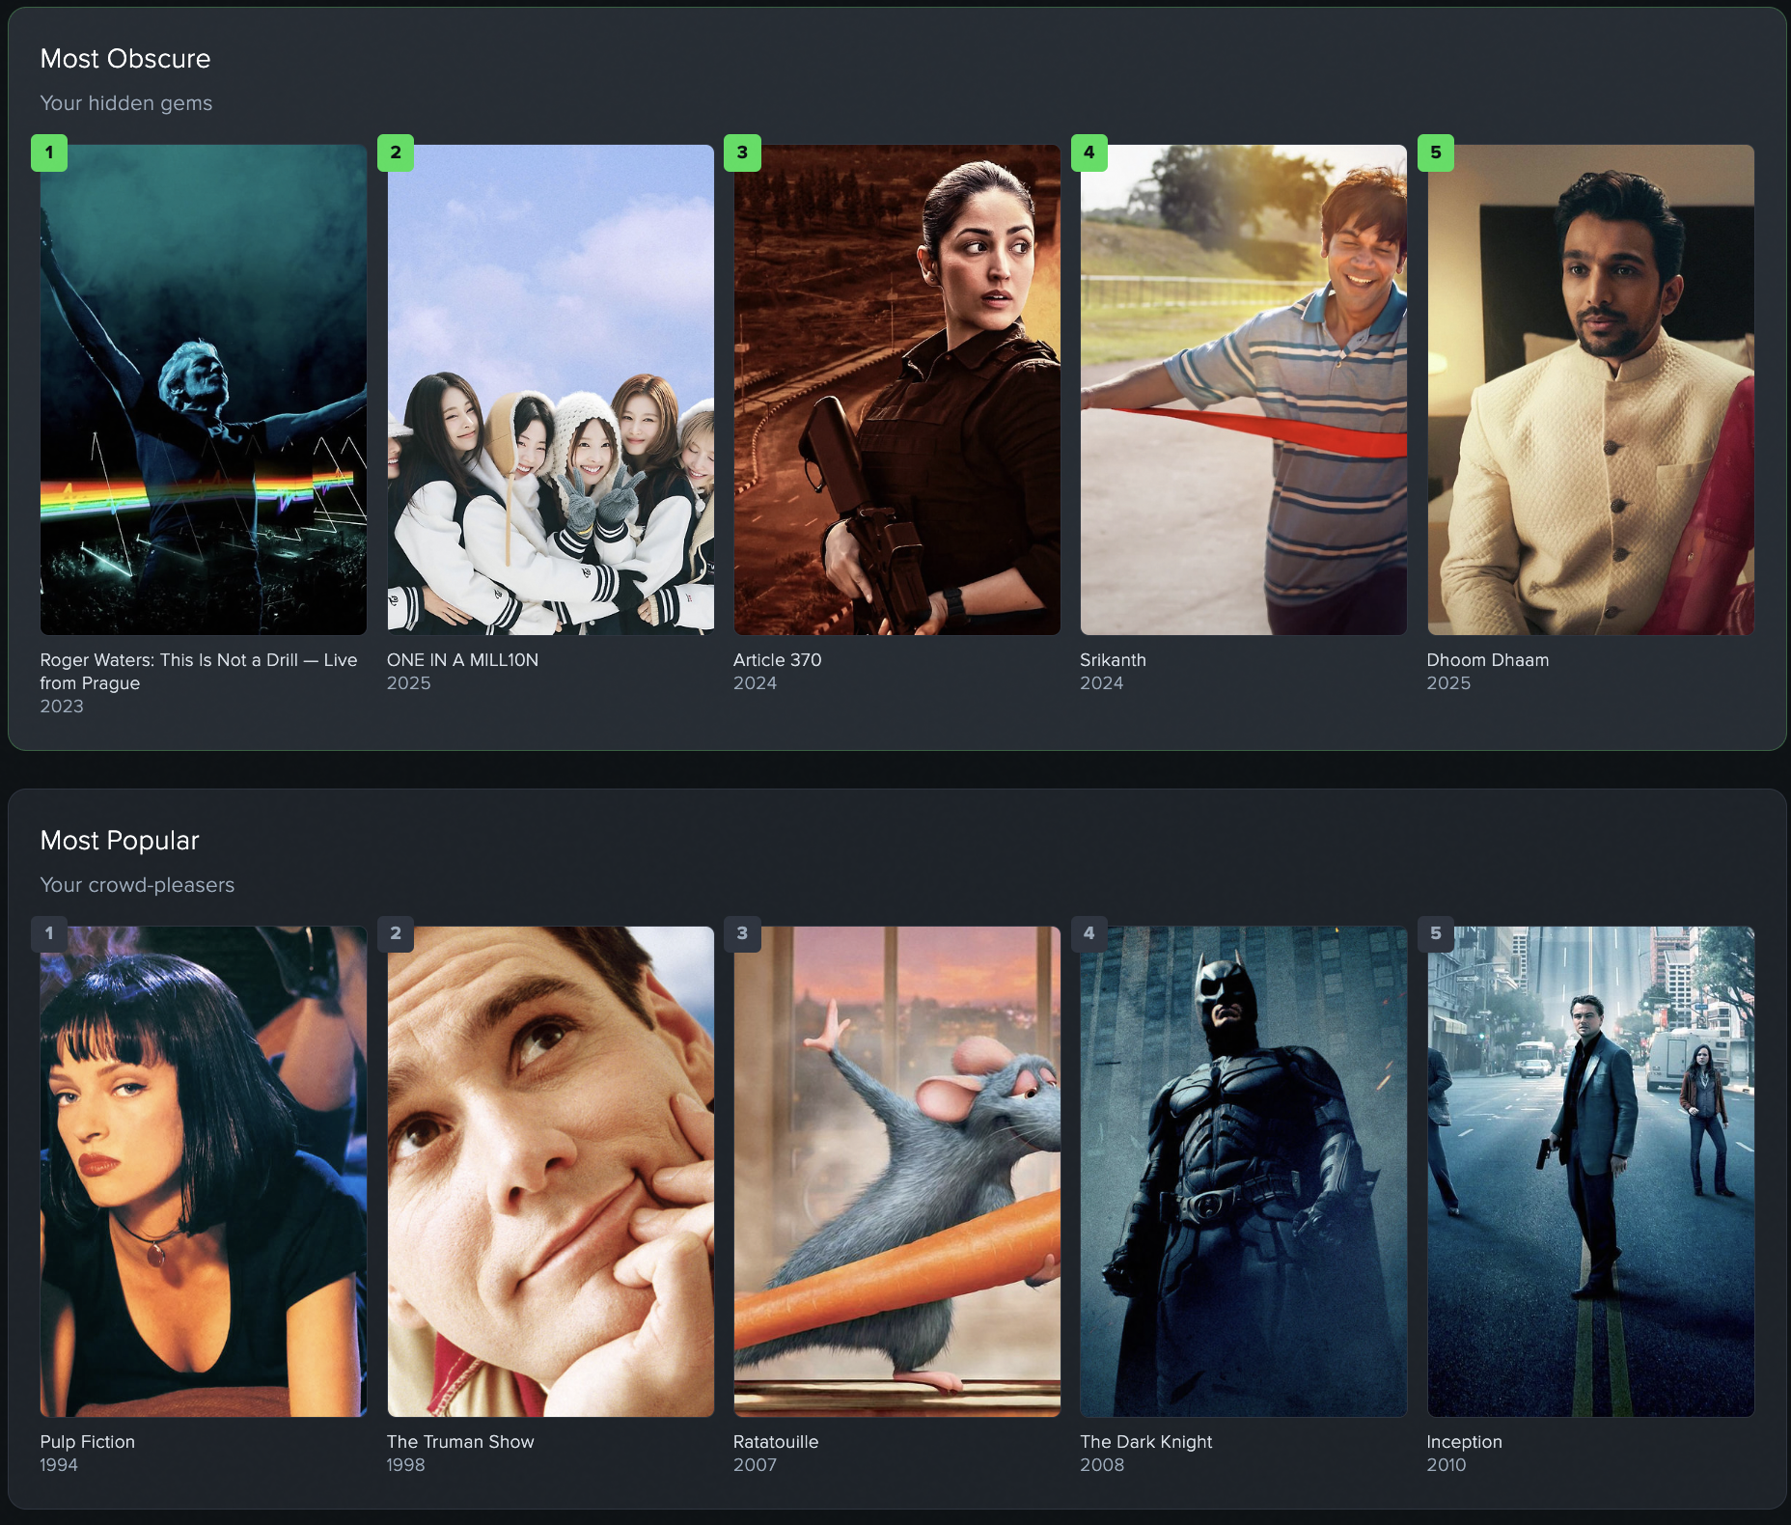This screenshot has height=1525, width=1791.
Task: Click the Most Obscure section heading
Action: 124,59
